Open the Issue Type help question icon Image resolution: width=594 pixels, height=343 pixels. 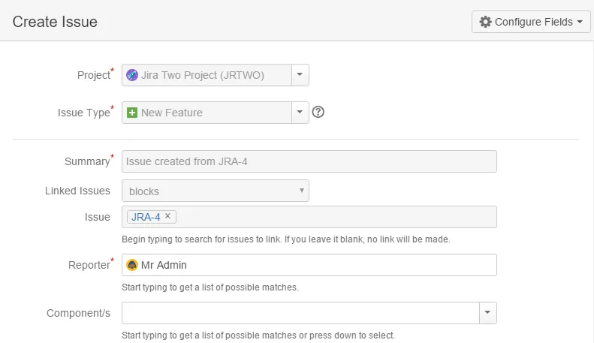click(318, 112)
